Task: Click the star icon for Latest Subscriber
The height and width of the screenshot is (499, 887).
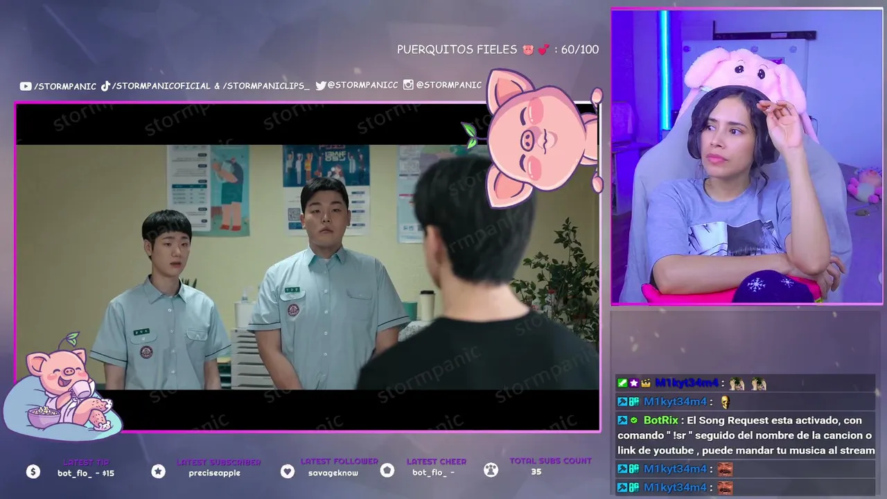Action: tap(158, 471)
